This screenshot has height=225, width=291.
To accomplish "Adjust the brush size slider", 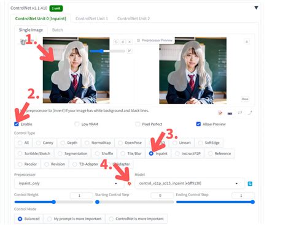I will (107, 51).
